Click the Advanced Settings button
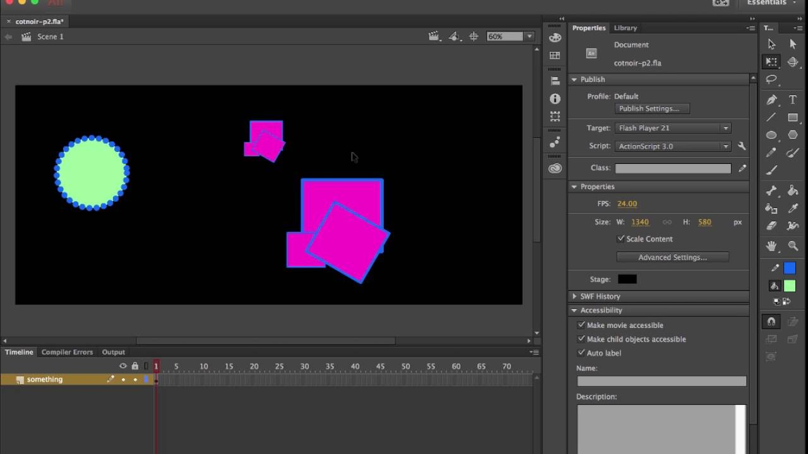 (672, 257)
